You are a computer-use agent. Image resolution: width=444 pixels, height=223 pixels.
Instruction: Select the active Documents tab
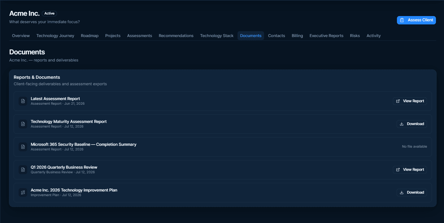251,36
